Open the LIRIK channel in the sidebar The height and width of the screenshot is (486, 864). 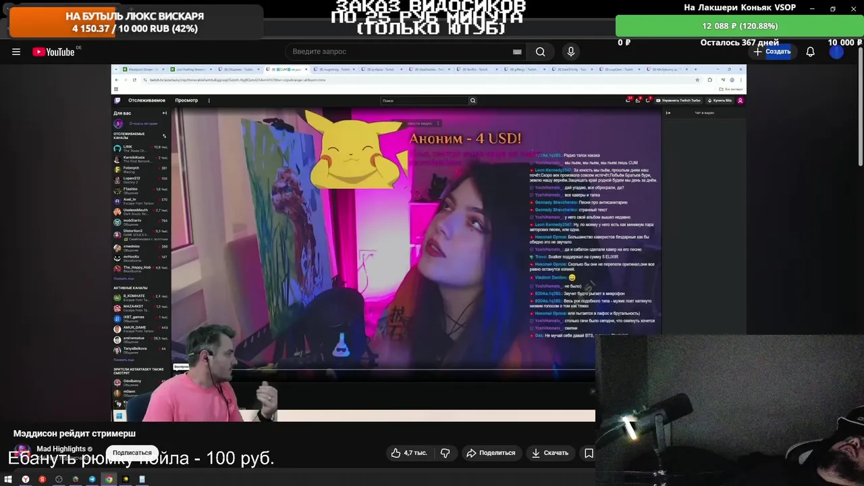click(x=140, y=148)
